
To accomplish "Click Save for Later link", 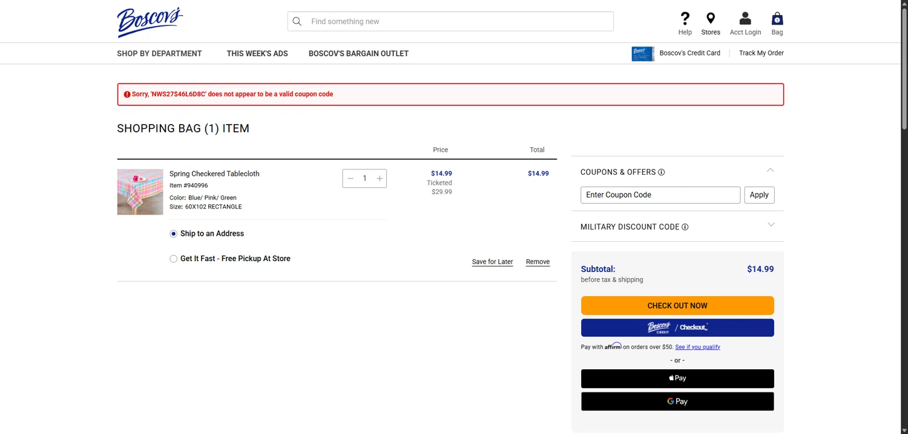I will click(492, 262).
